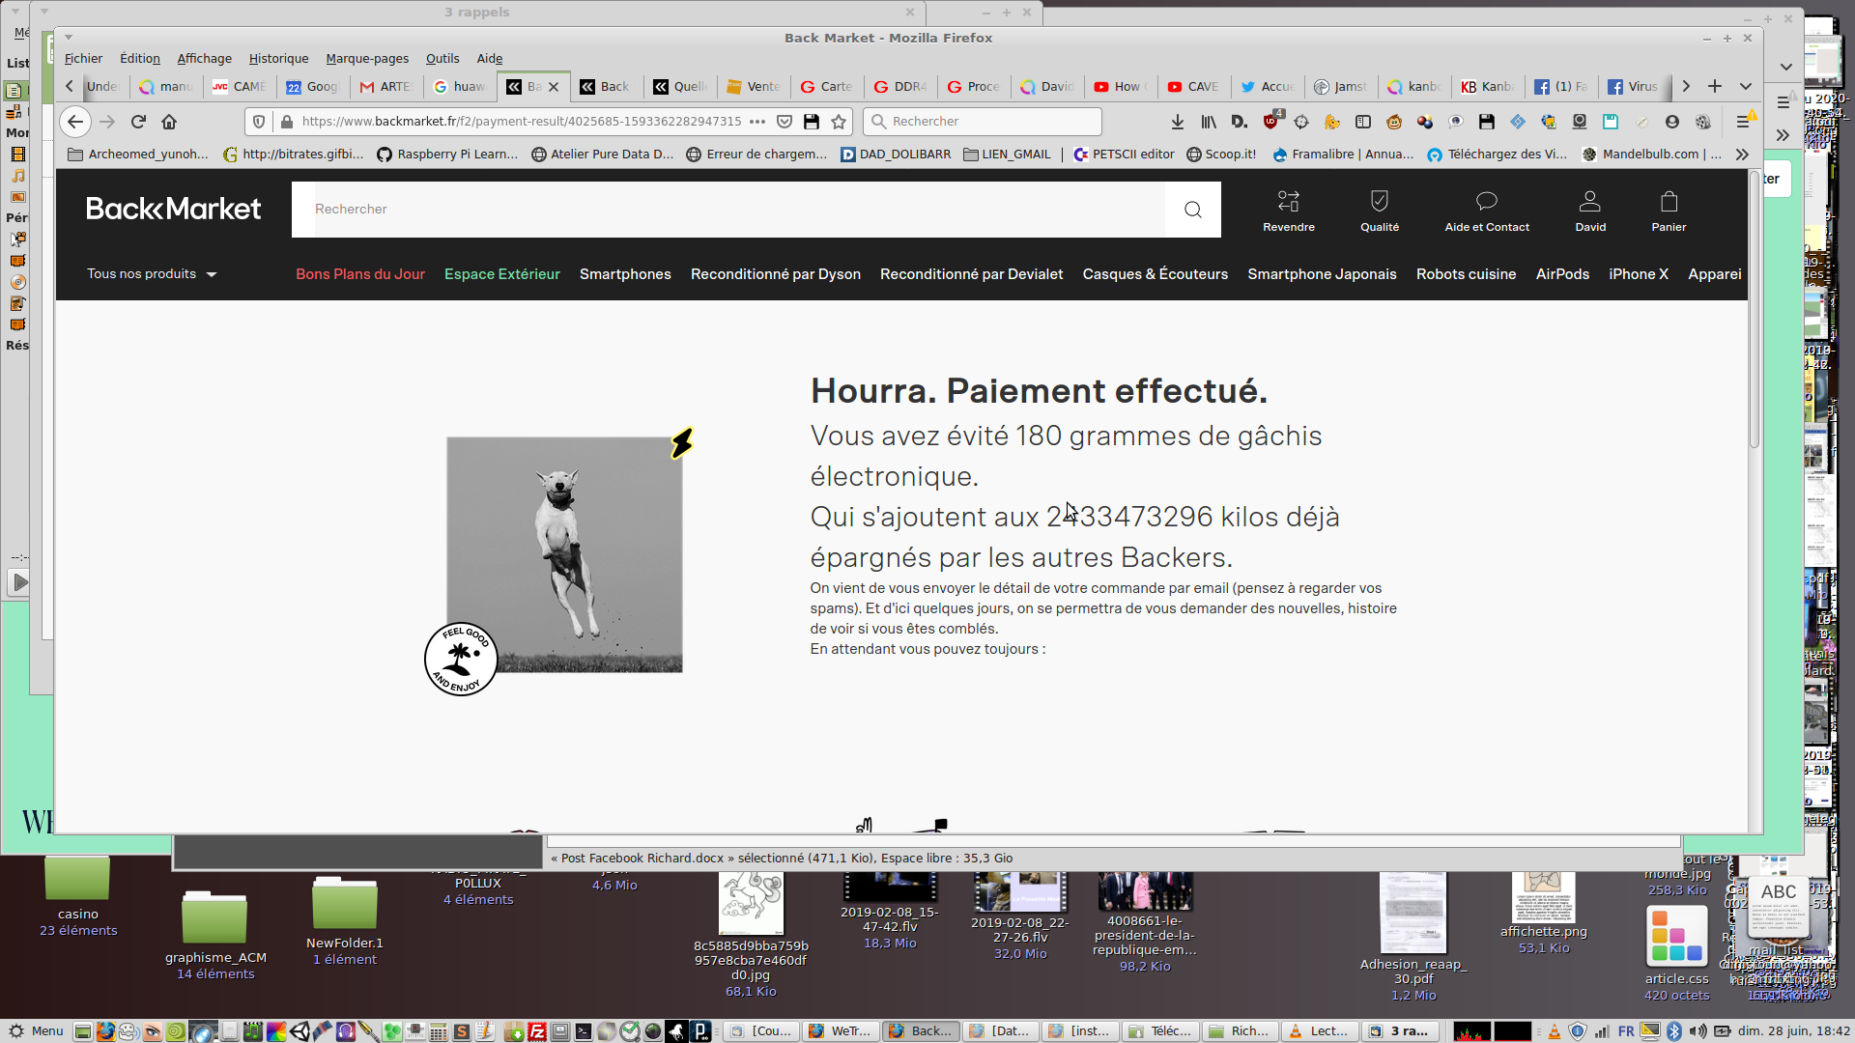Open the Bons Plans du Jour link
This screenshot has height=1043, width=1855.
[x=359, y=274]
